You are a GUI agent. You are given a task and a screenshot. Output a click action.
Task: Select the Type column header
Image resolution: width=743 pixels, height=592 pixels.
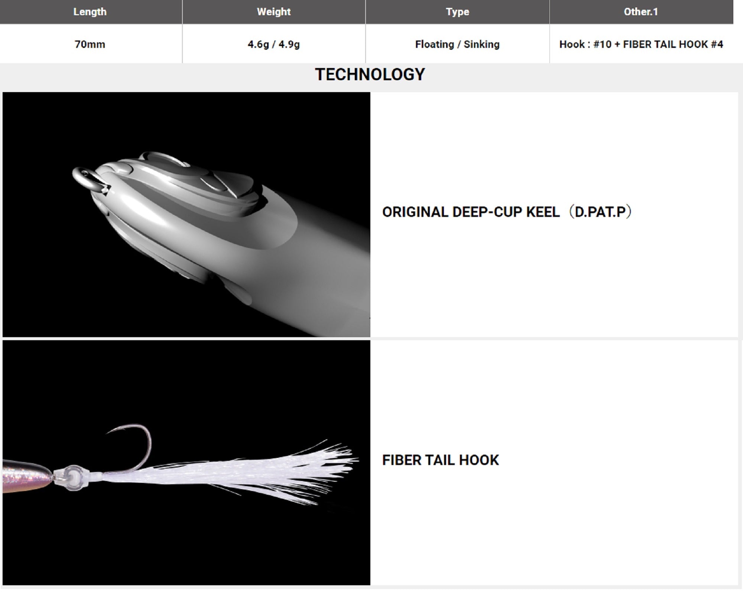(x=457, y=12)
